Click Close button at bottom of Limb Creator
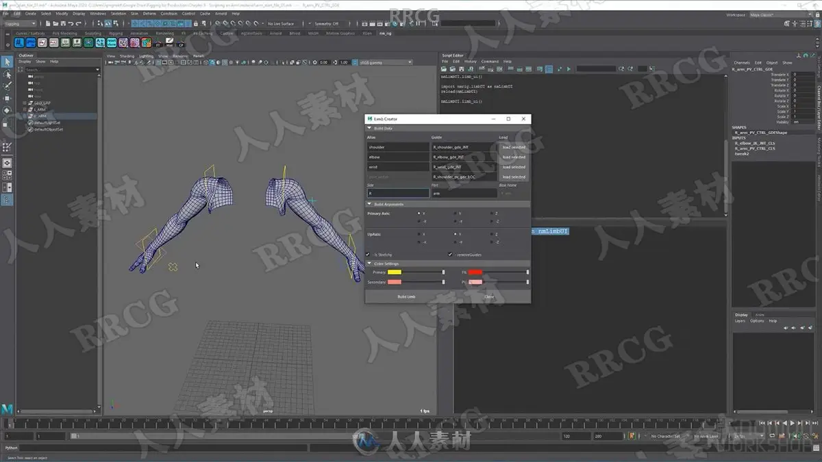 coord(489,297)
